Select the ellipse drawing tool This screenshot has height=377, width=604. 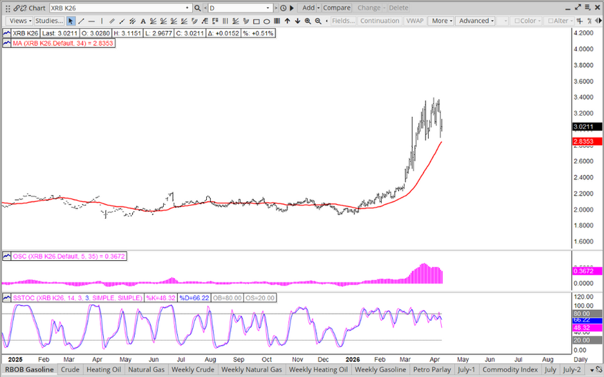pyautogui.click(x=267, y=21)
